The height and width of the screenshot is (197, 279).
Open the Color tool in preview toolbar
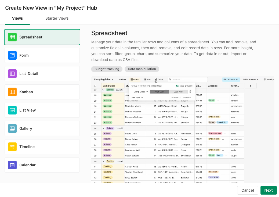(x=159, y=80)
